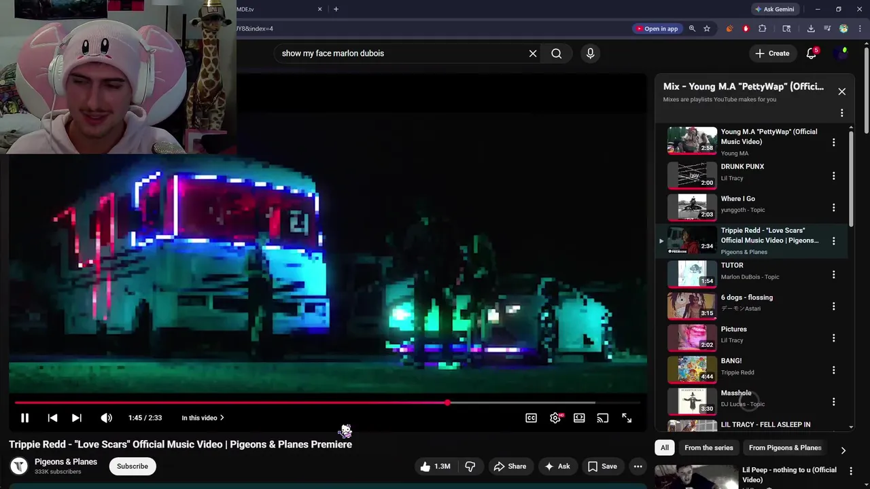Play TUTOR by Marlon DuBois
This screenshot has height=489, width=870.
coord(750,274)
